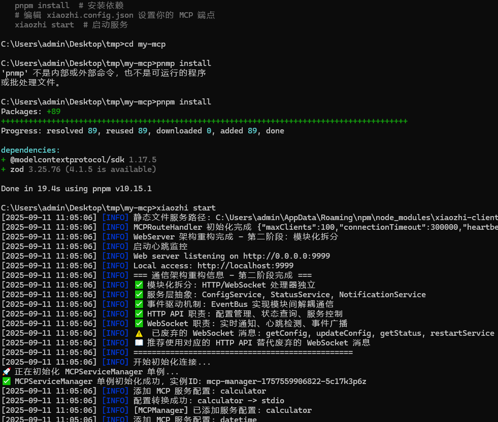This screenshot has width=498, height=422.
Task: Click the 或批处理文件。 error line
Action: click(x=30, y=83)
